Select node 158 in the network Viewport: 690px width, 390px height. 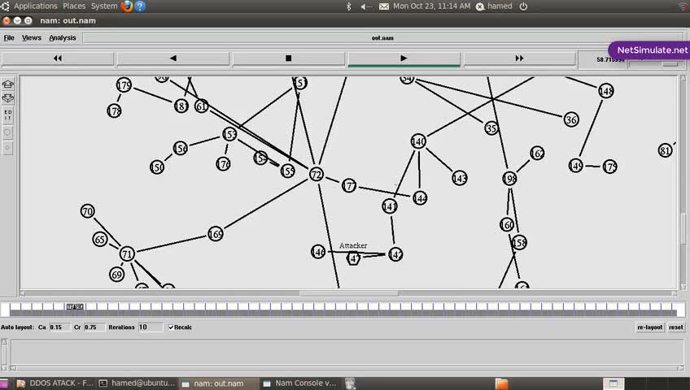coord(519,242)
